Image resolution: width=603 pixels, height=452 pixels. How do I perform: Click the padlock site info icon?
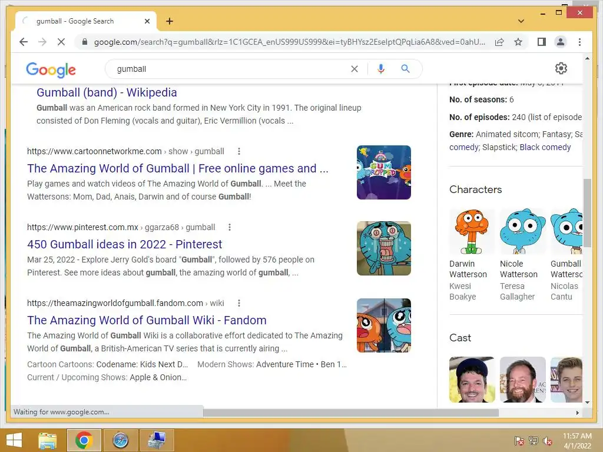85,42
